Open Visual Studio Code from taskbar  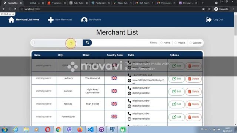91,130
